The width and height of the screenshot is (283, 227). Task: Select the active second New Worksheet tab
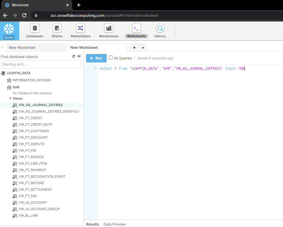[98, 48]
